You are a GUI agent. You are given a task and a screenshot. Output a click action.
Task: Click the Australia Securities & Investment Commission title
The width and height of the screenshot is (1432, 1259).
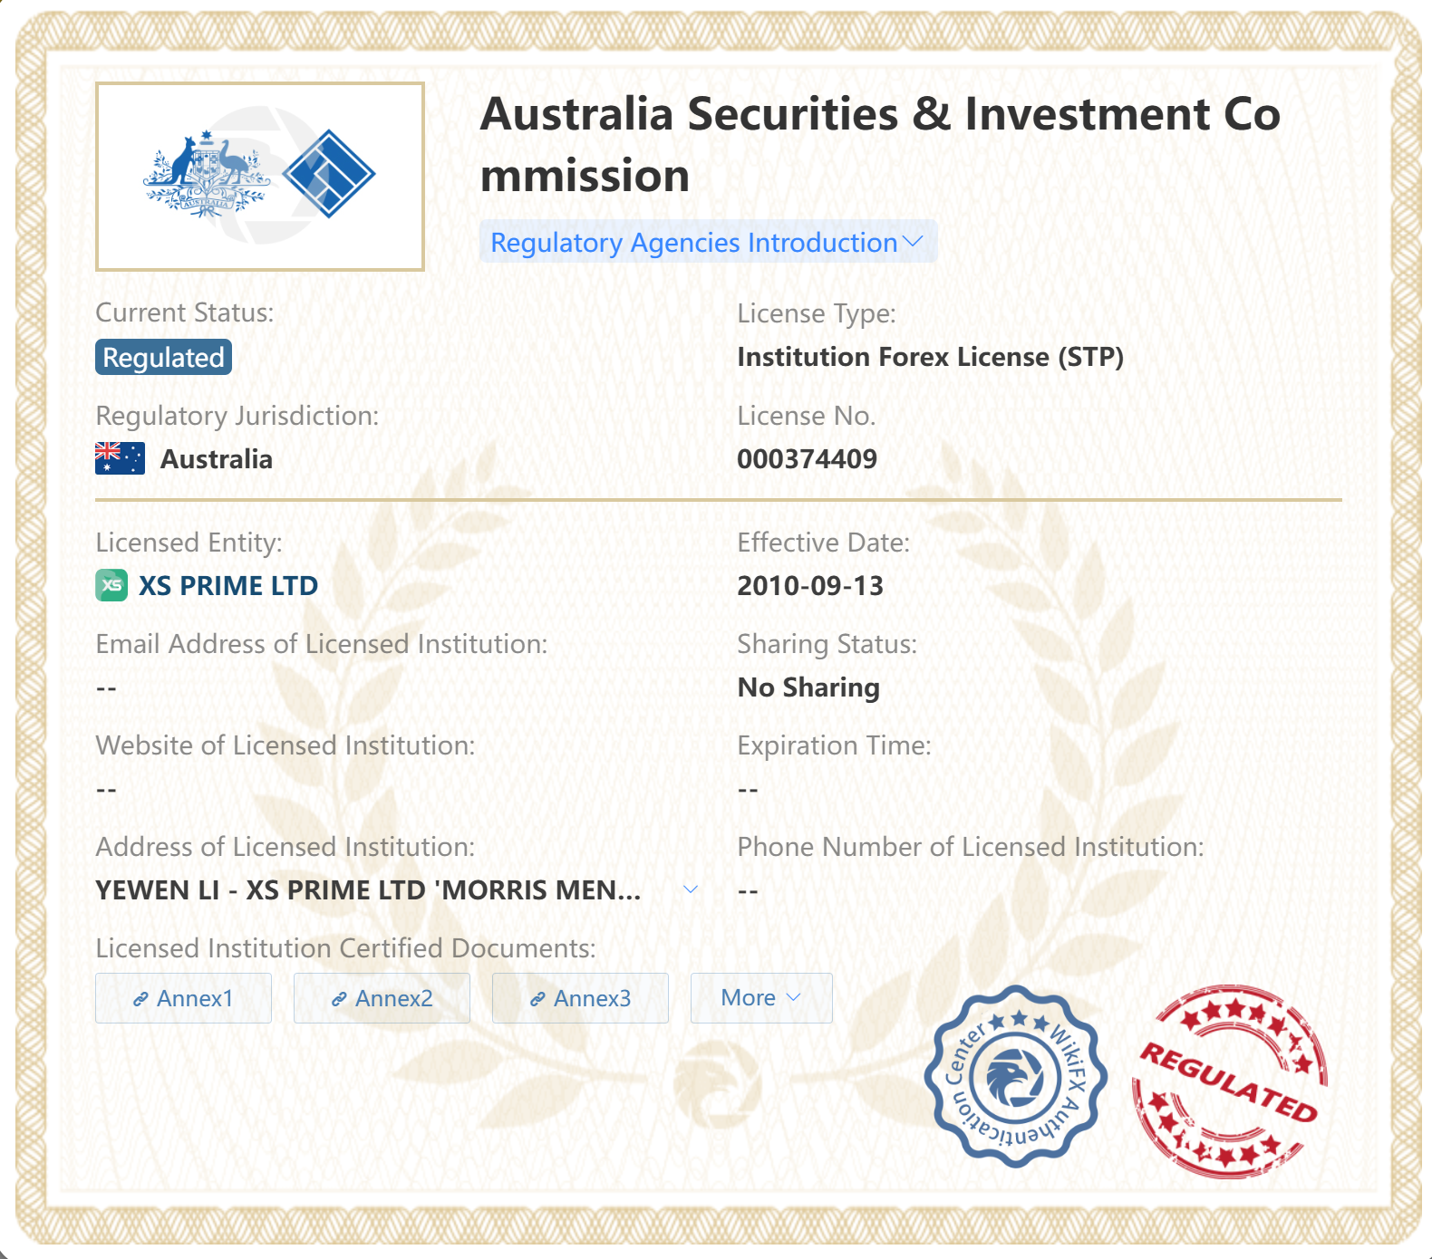tap(879, 144)
